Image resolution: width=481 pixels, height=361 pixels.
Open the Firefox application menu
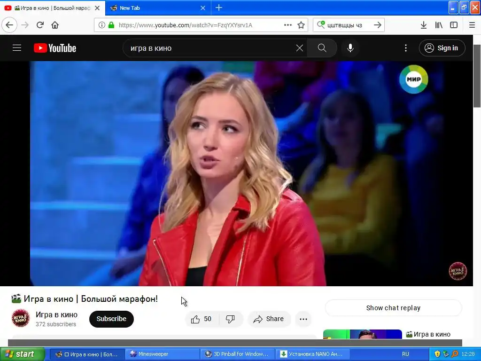[472, 25]
